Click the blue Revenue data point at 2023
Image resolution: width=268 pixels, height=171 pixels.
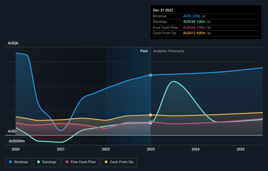[x=150, y=75]
